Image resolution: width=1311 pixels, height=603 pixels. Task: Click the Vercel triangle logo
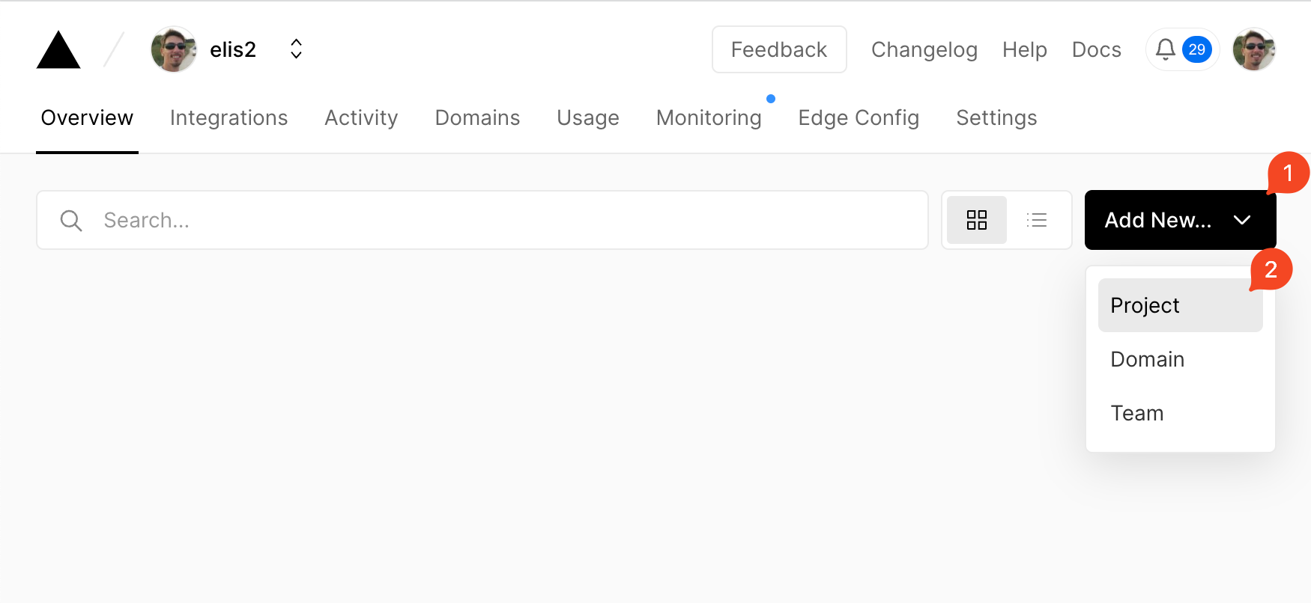[58, 50]
